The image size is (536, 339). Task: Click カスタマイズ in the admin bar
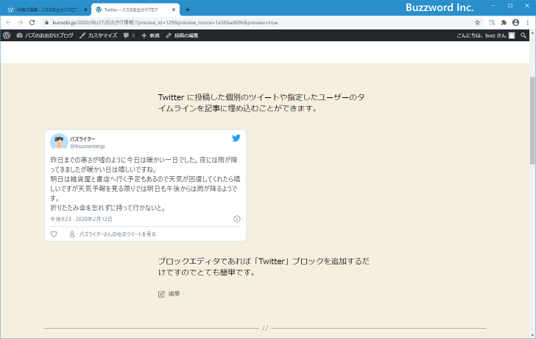point(98,35)
